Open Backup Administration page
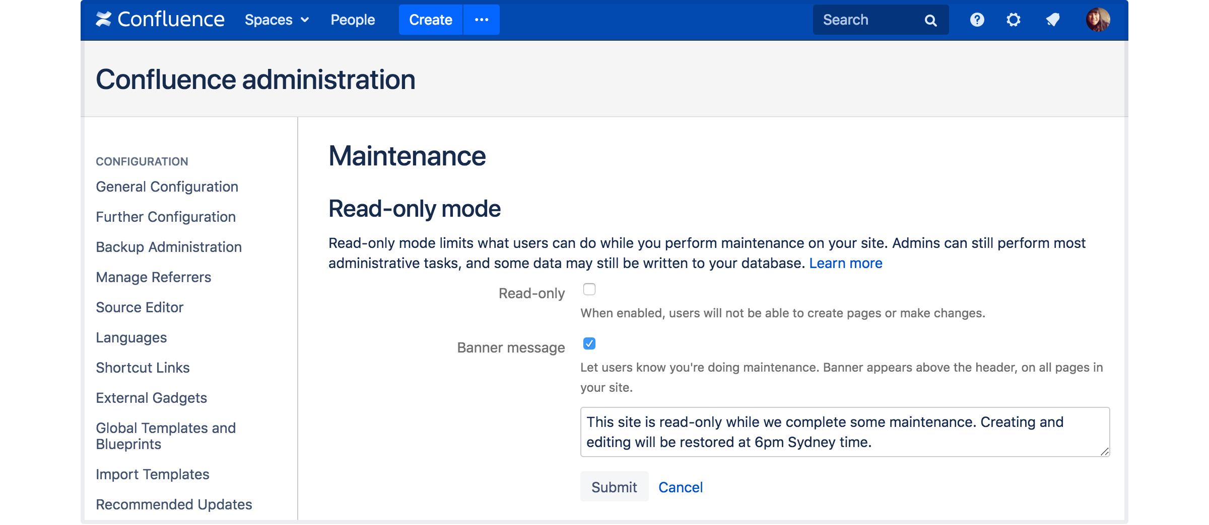The width and height of the screenshot is (1209, 525). [x=169, y=247]
